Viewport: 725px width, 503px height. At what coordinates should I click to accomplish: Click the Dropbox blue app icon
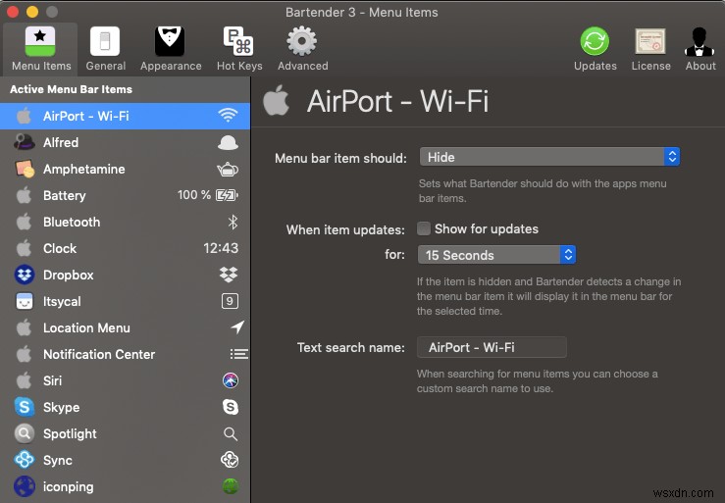25,275
